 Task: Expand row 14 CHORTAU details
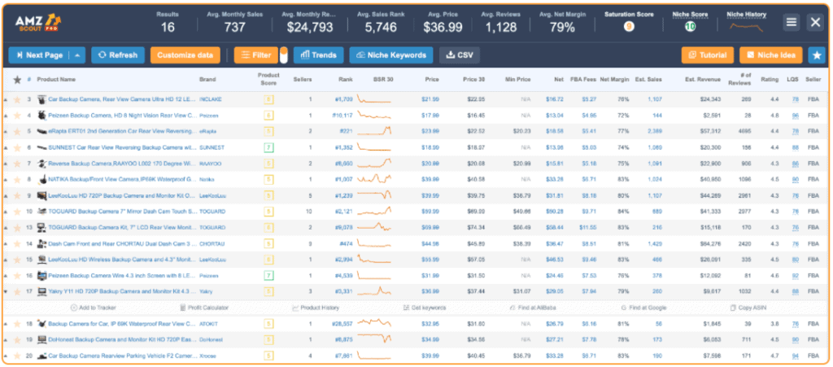(6, 244)
